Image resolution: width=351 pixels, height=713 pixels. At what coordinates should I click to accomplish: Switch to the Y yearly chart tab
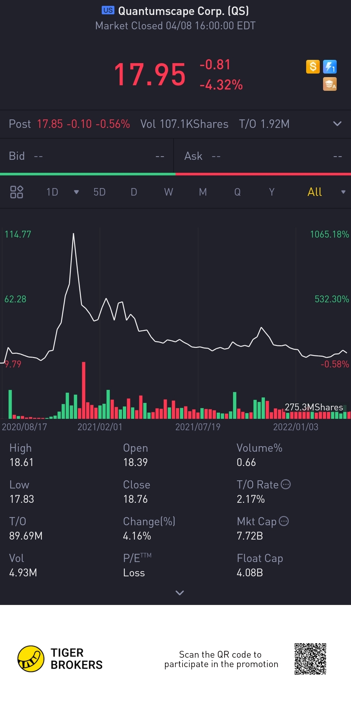(272, 192)
